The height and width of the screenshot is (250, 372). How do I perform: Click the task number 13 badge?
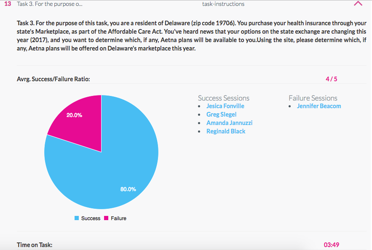point(8,4)
